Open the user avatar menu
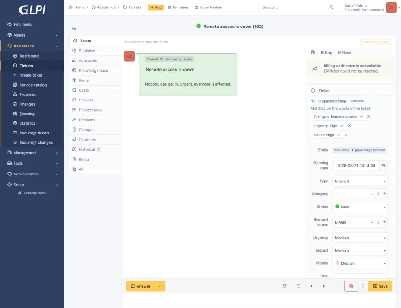 [x=391, y=7]
